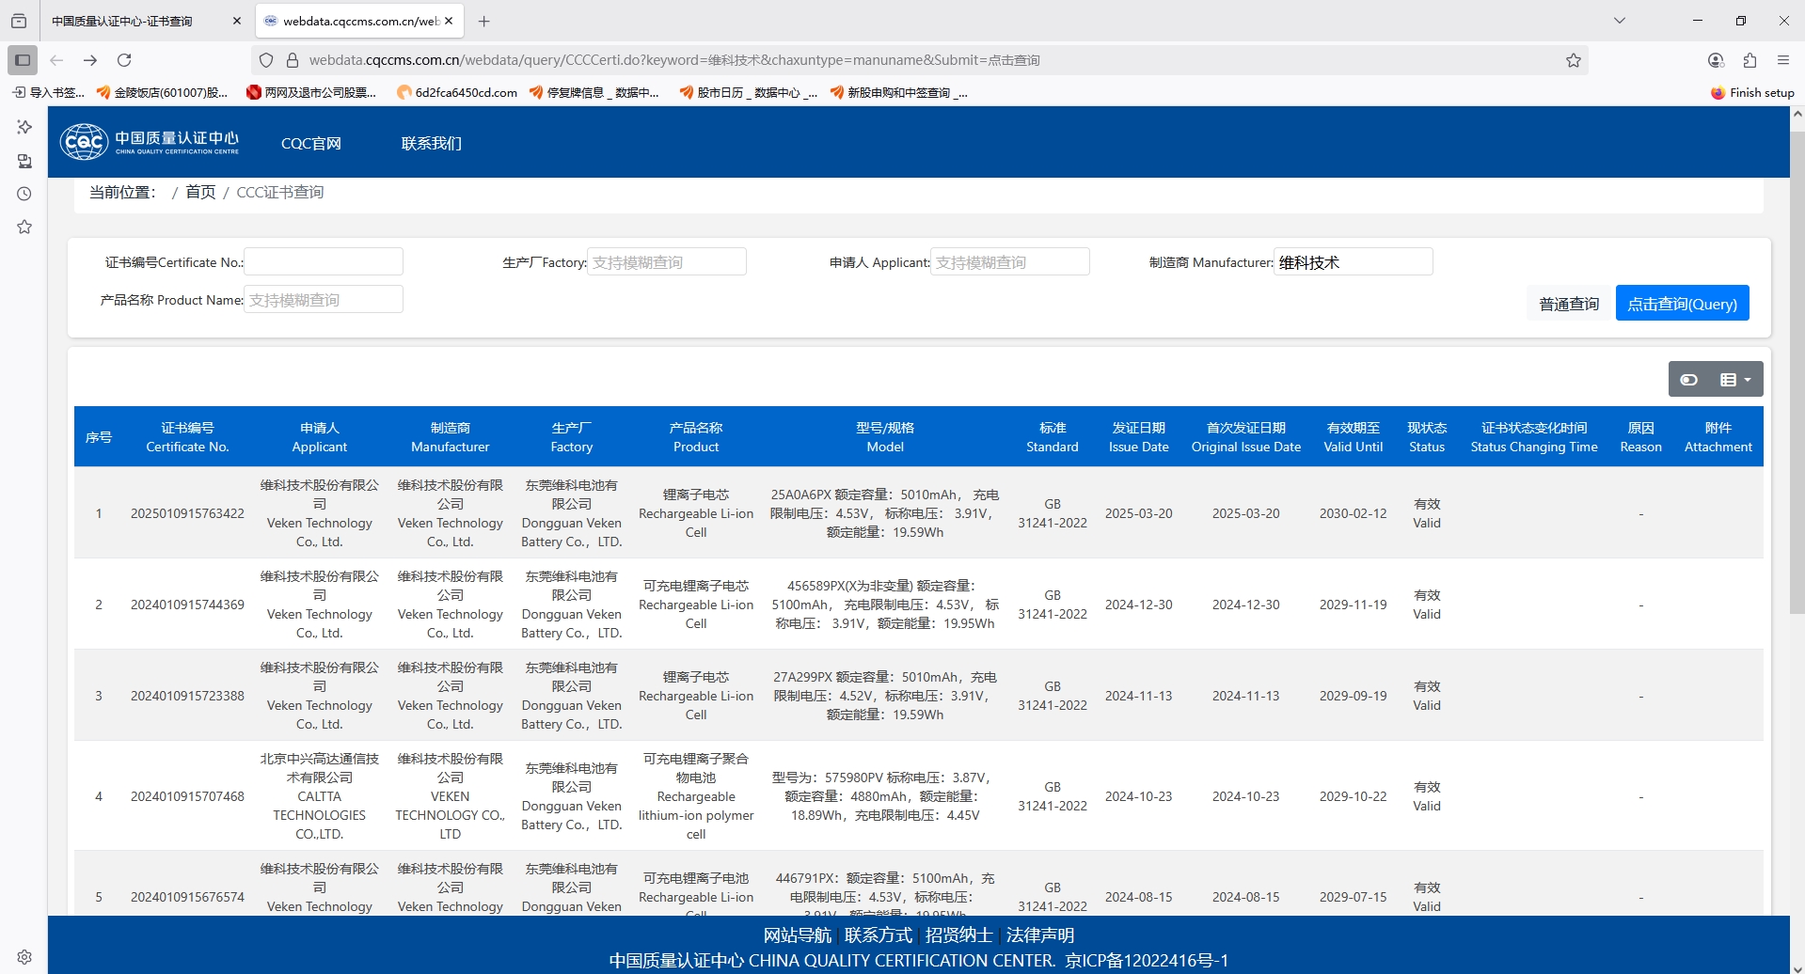Open the 股市日历 bookmark
Image resolution: width=1805 pixels, height=974 pixels.
coord(749,92)
